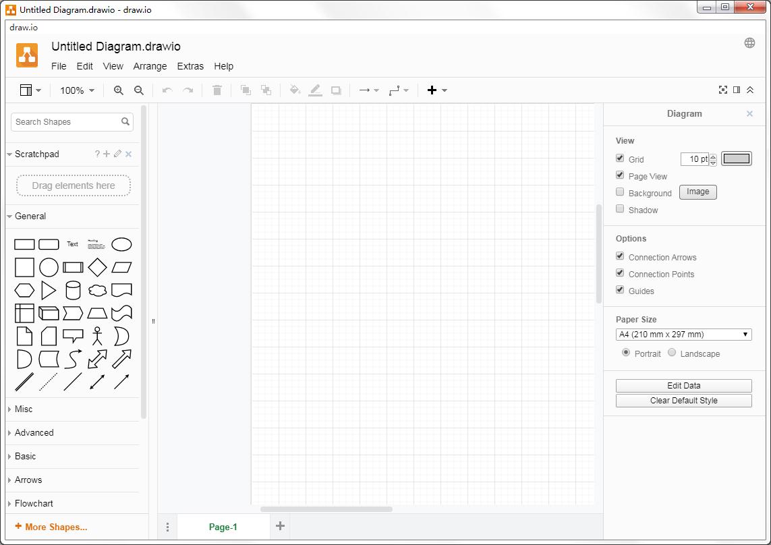771x545 pixels.
Task: Select the ellipse shape in General
Action: (x=121, y=244)
